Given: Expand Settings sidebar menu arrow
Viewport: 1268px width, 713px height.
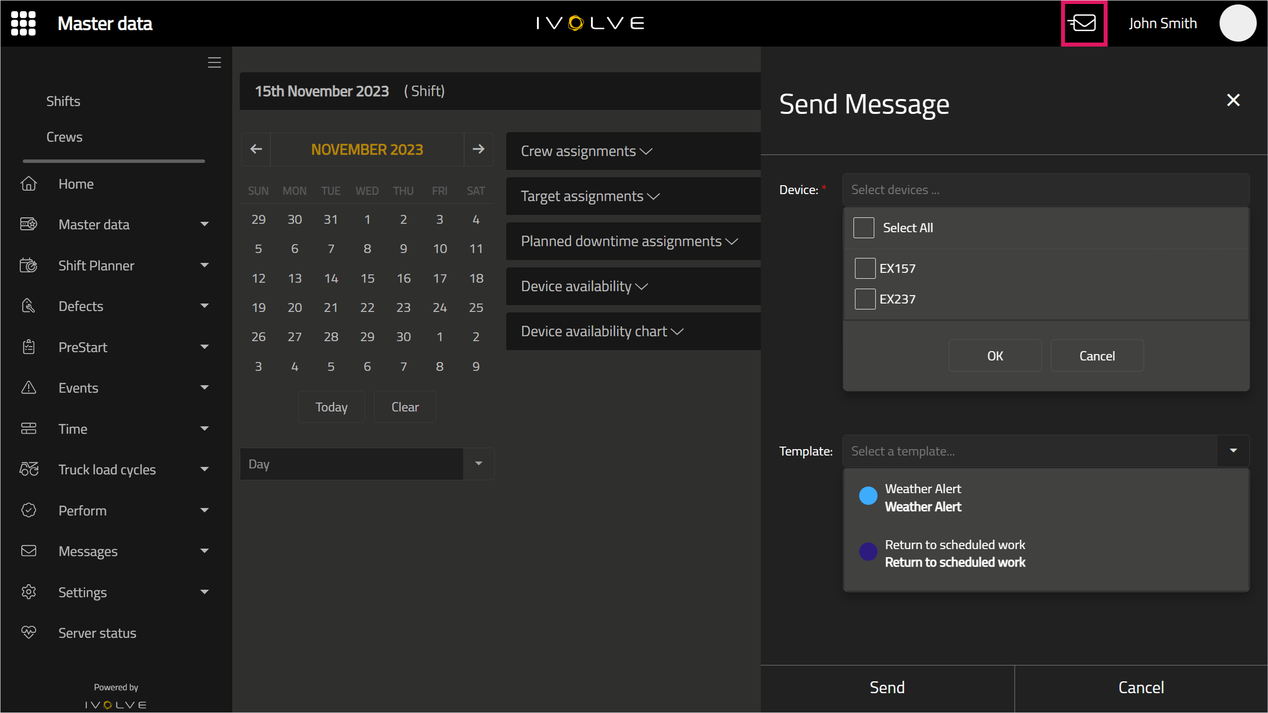Looking at the screenshot, I should pyautogui.click(x=205, y=592).
